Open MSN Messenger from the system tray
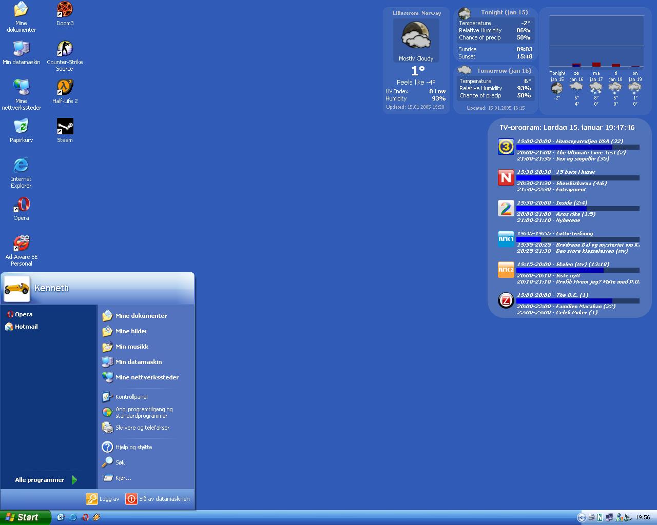The image size is (657, 525). click(x=619, y=517)
